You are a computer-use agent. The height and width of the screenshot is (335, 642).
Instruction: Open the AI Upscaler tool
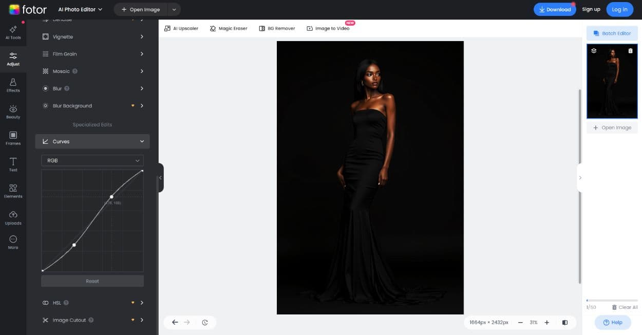pyautogui.click(x=181, y=28)
